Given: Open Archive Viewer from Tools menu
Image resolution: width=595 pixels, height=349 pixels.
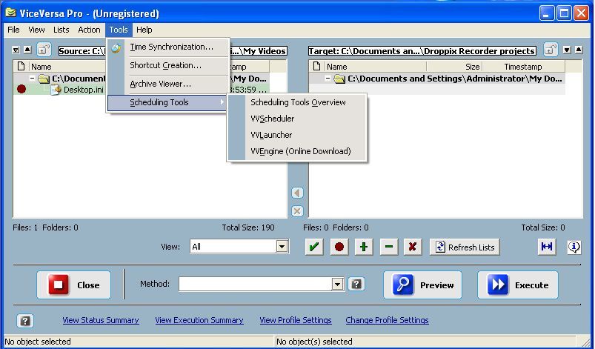Looking at the screenshot, I should (x=161, y=84).
